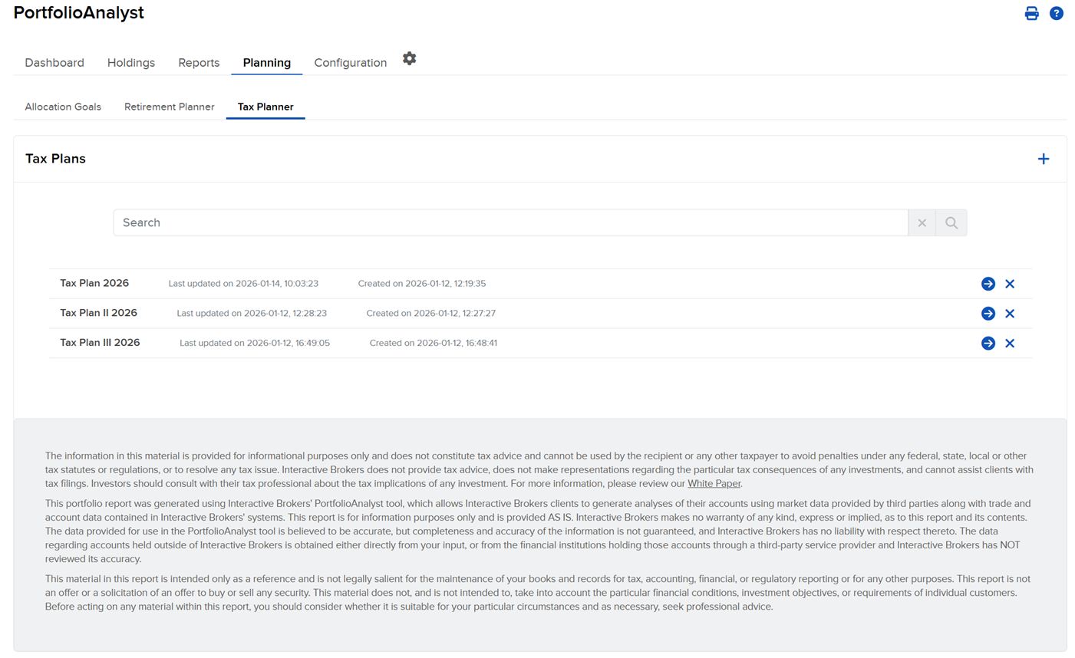Switch to the Allocation Goals subtab
Viewport: 1075px width, 658px height.
[x=62, y=107]
